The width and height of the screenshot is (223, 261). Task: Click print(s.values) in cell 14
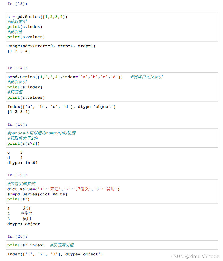click(26, 97)
